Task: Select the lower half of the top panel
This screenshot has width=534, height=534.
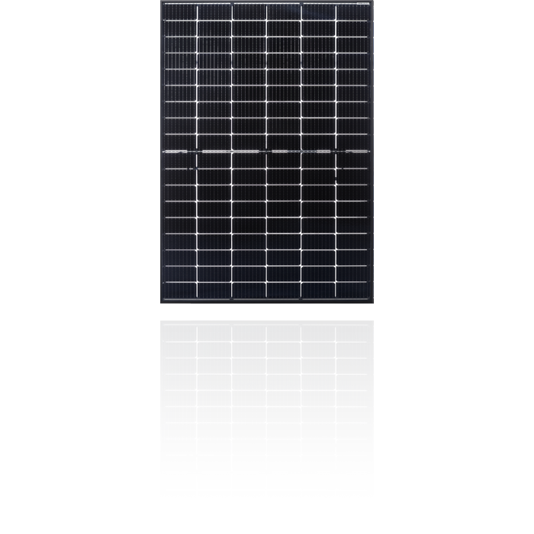Action: click(267, 225)
